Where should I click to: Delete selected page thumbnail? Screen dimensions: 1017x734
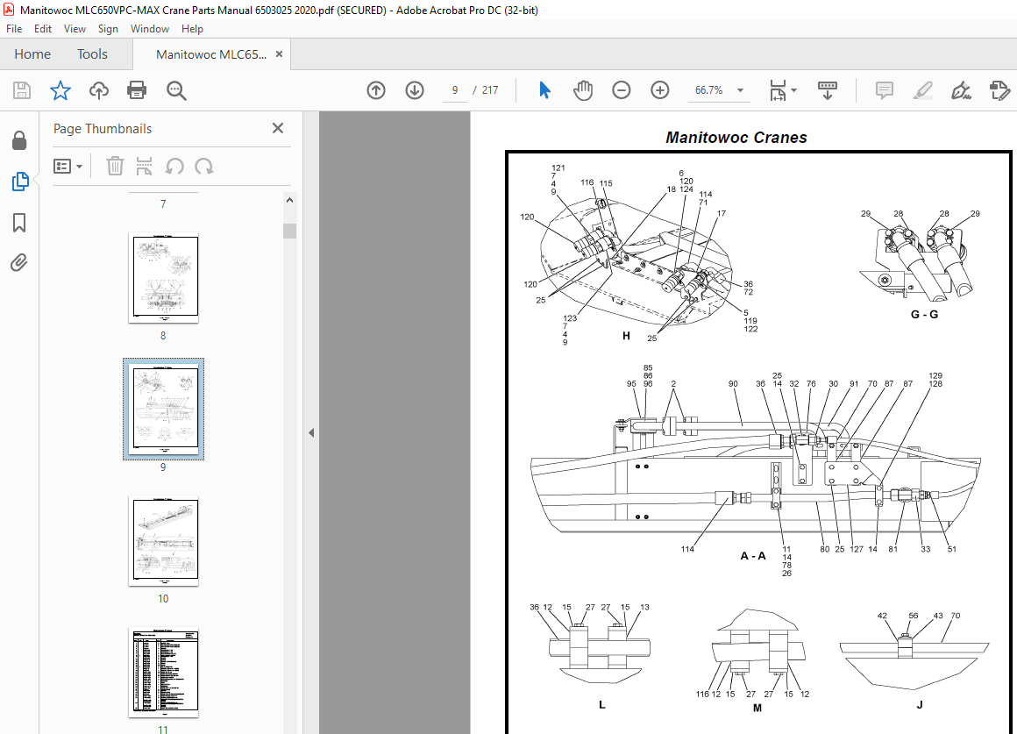tap(115, 166)
